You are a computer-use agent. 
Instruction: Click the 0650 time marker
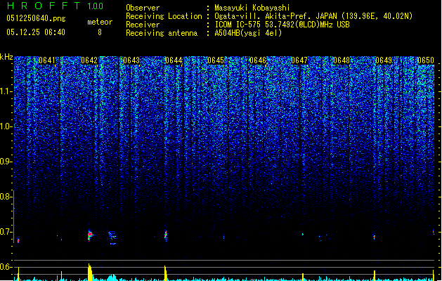pos(426,60)
